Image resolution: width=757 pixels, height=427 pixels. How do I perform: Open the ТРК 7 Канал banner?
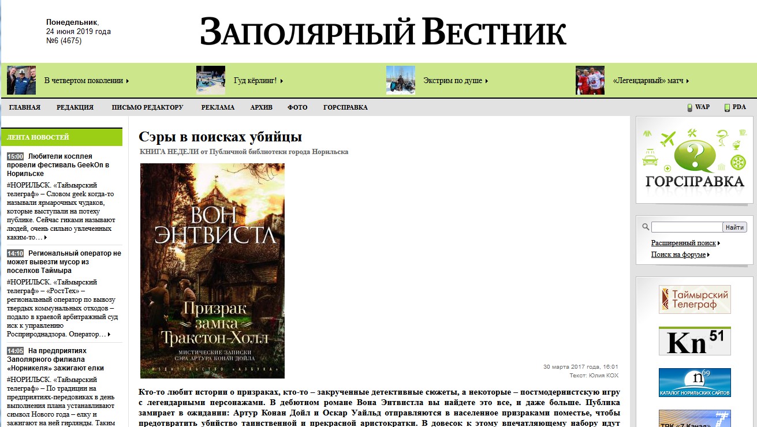[x=695, y=418]
